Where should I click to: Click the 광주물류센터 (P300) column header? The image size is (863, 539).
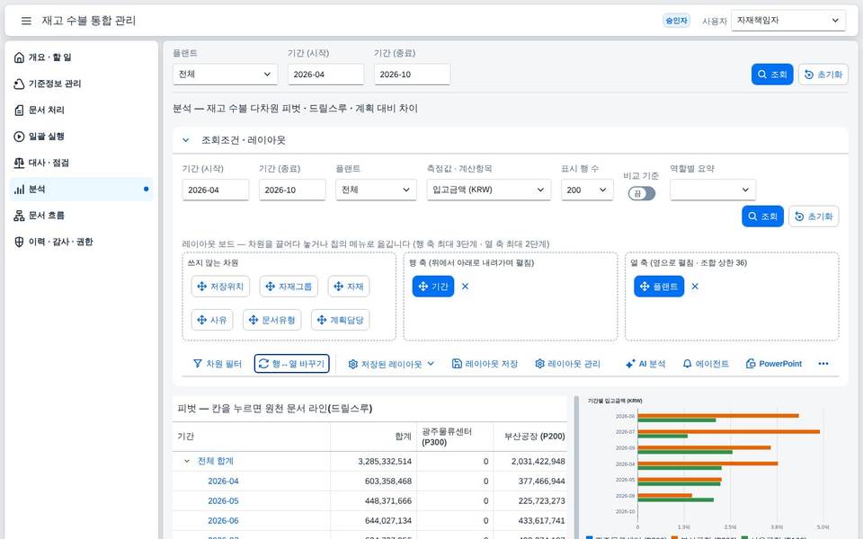(455, 437)
